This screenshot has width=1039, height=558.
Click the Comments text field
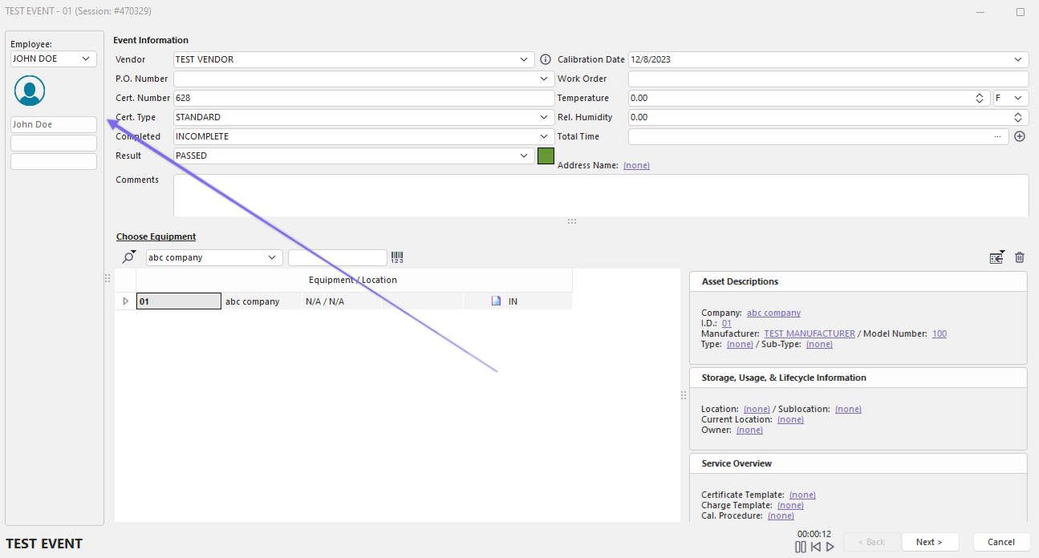coord(600,195)
